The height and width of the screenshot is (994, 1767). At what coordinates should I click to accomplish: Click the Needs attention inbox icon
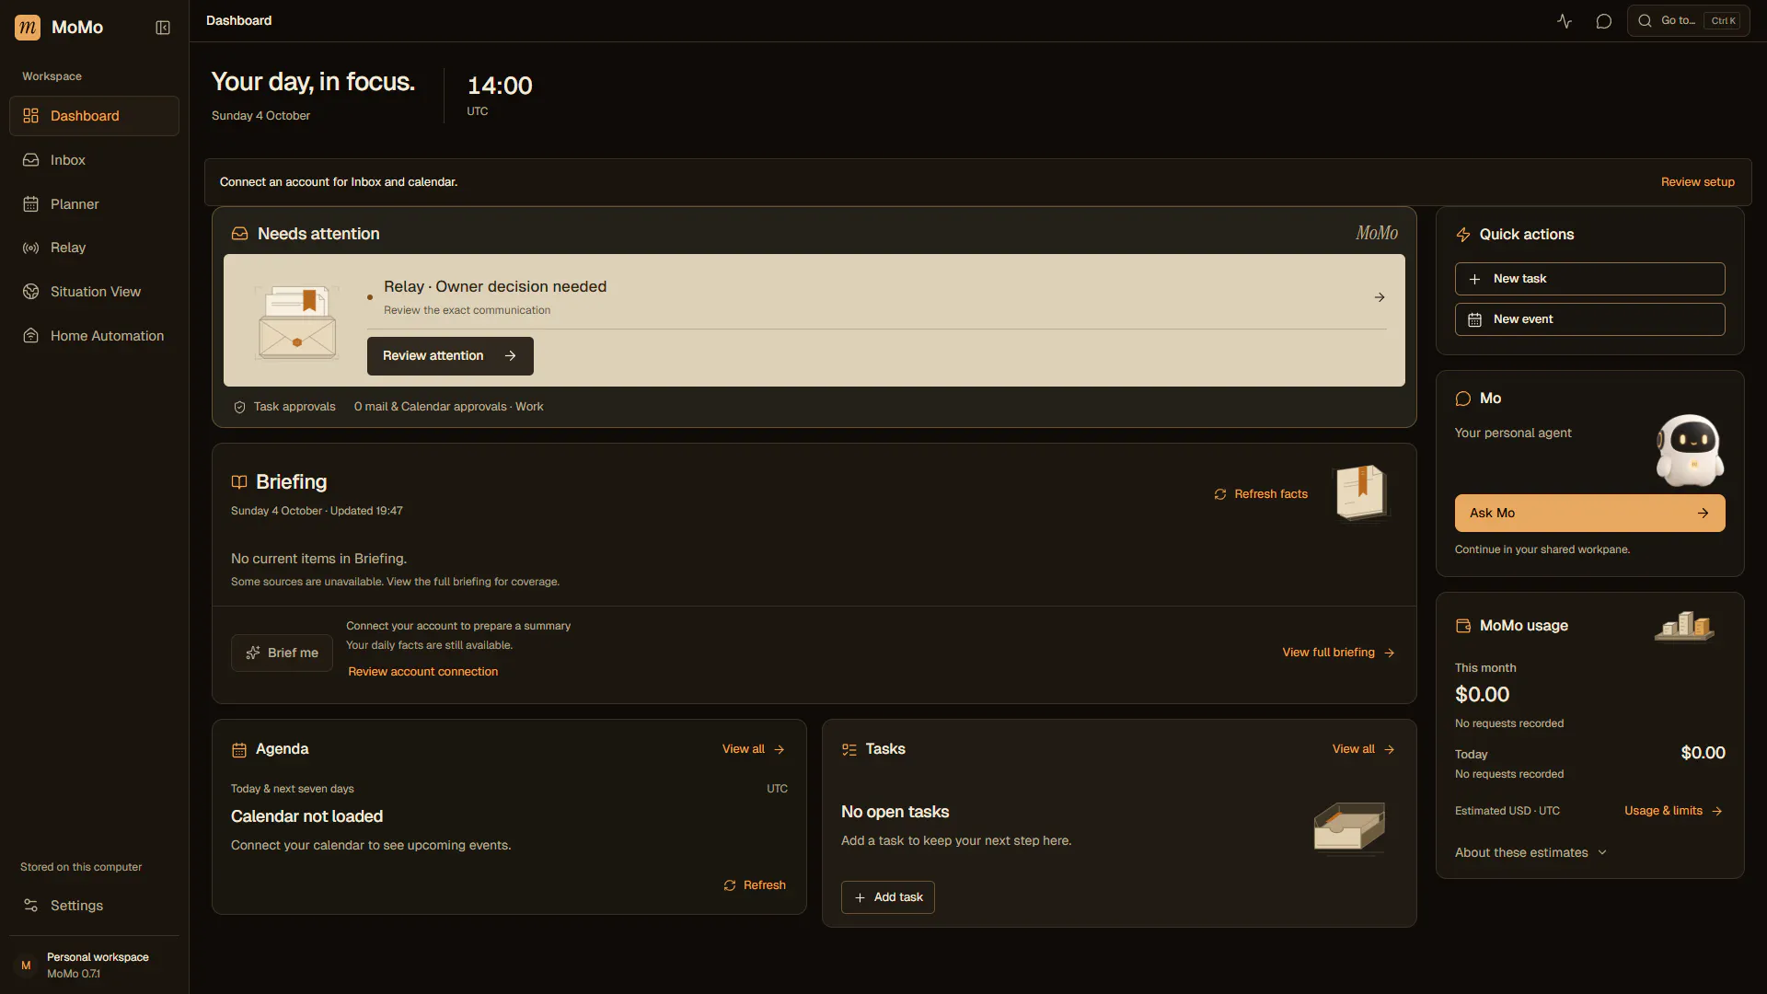tap(239, 234)
